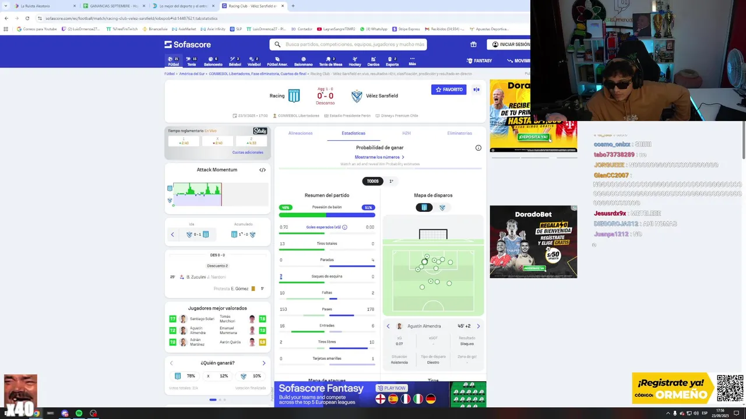746x419 pixels.
Task: Open the Esports category
Action: point(392,61)
